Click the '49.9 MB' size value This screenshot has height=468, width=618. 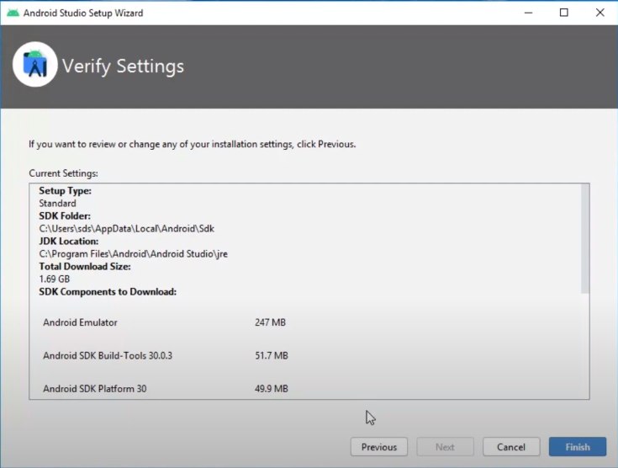click(x=271, y=389)
